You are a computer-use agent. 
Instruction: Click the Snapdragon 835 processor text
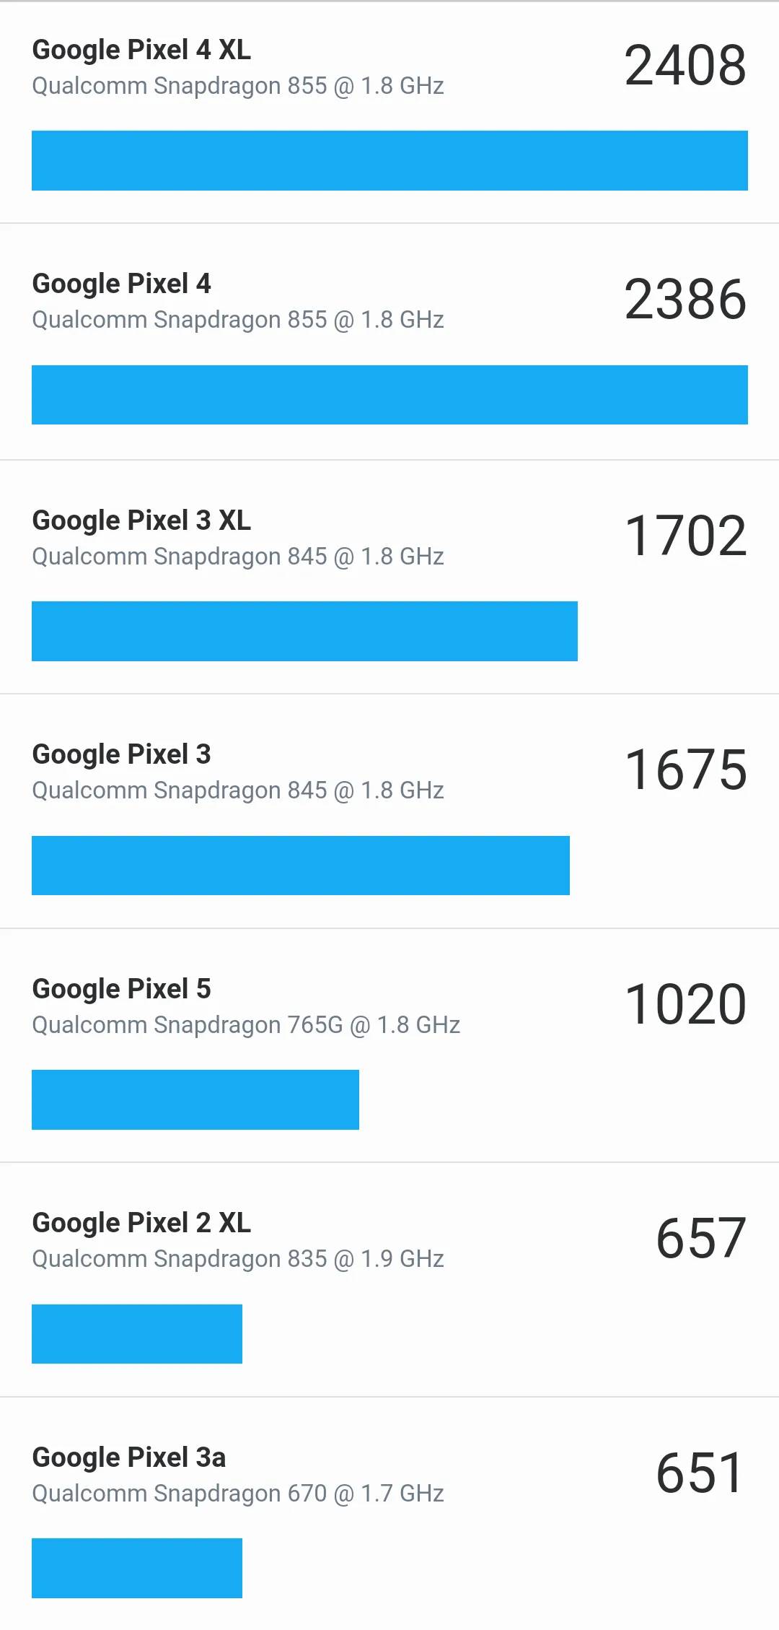pyautogui.click(x=238, y=1259)
